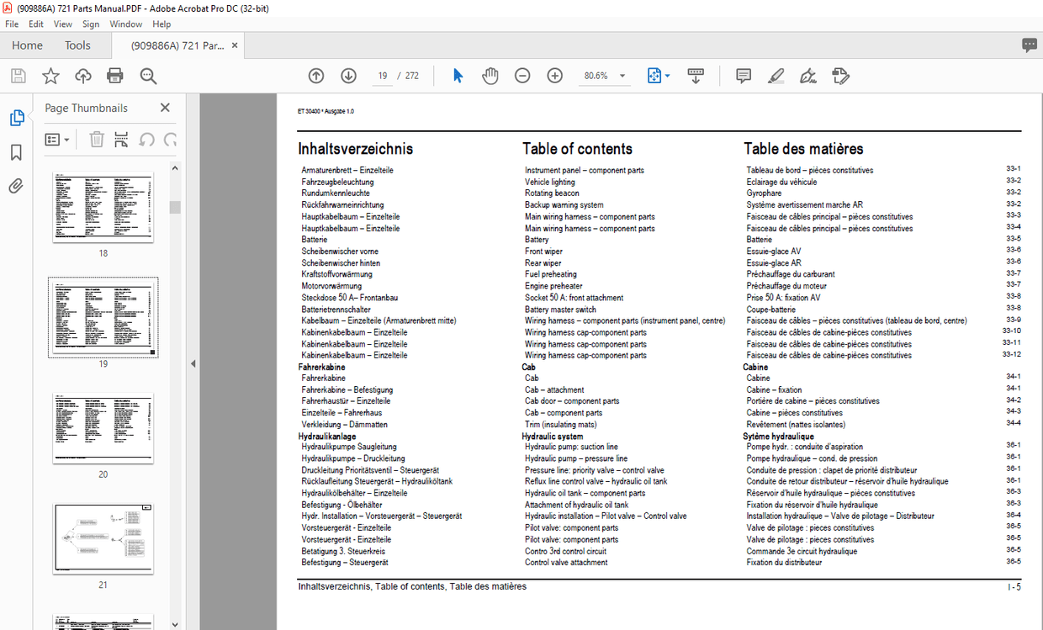Open the Attachments panel
1043x630 pixels.
click(x=18, y=186)
